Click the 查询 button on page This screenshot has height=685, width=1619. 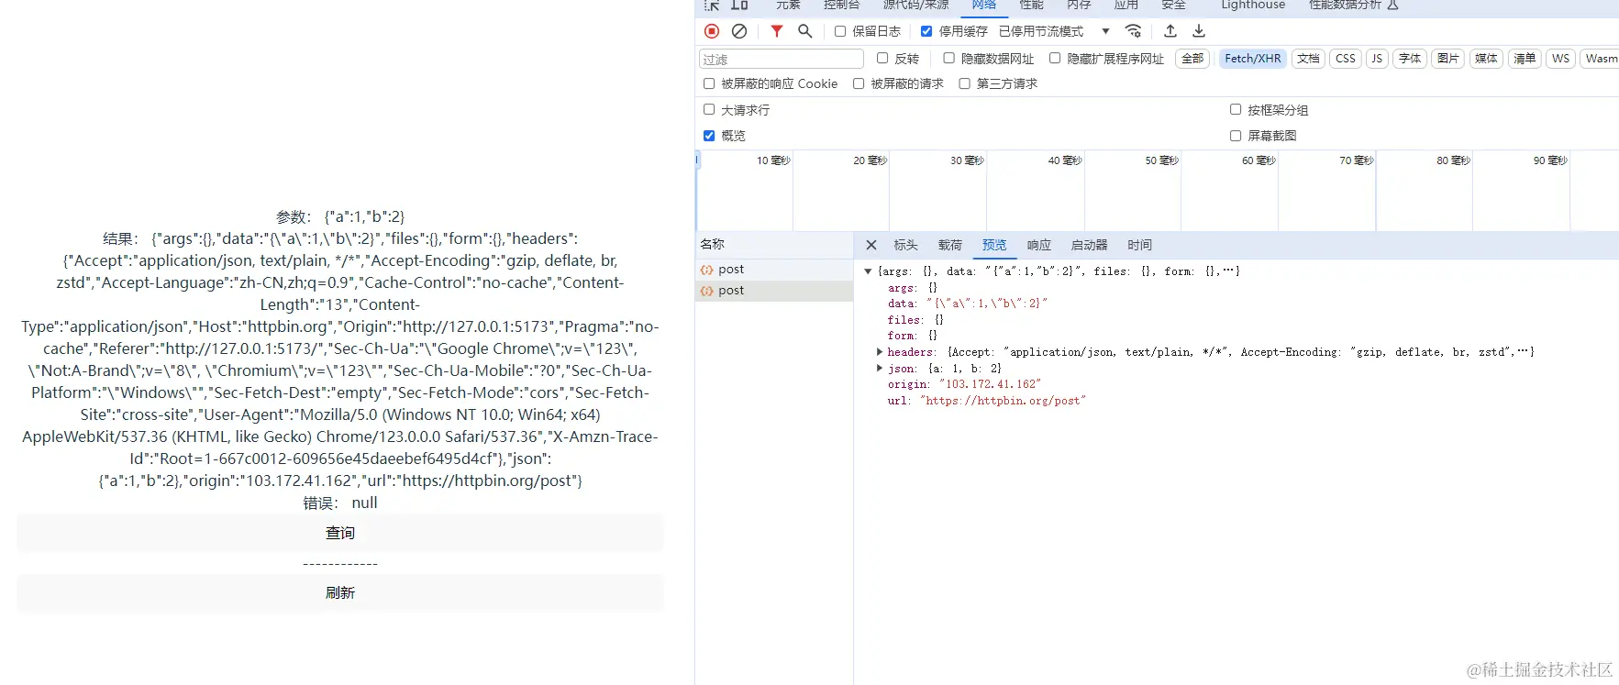tap(340, 533)
